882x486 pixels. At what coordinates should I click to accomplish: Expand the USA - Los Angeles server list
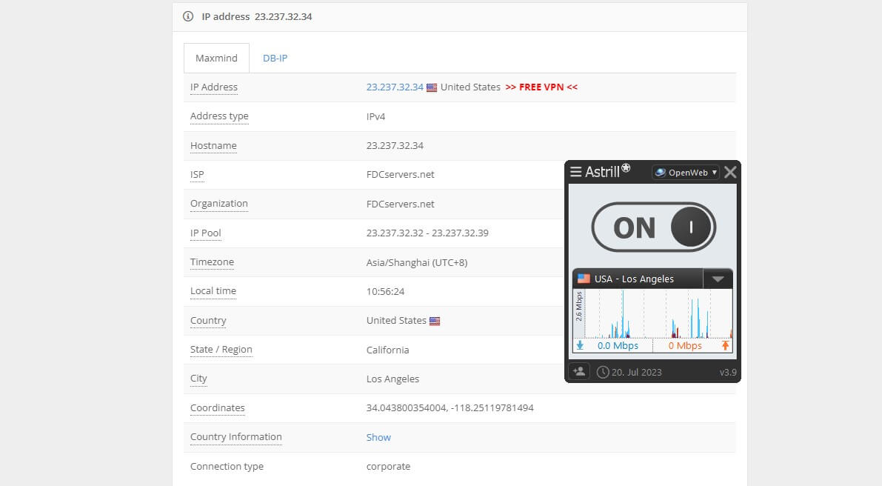(x=718, y=279)
